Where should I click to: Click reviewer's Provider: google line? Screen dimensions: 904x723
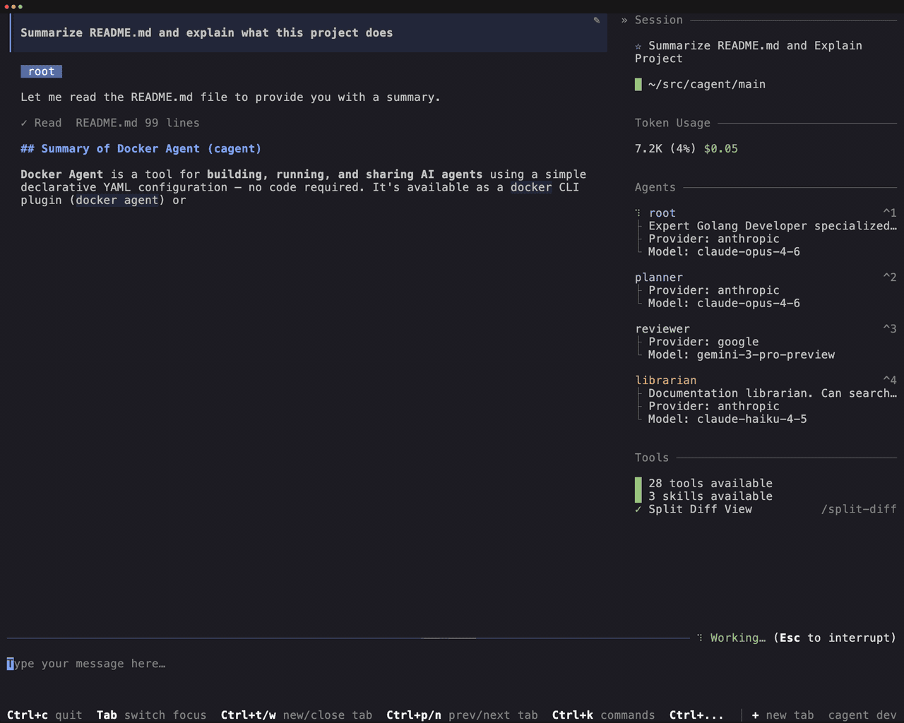[x=703, y=342]
